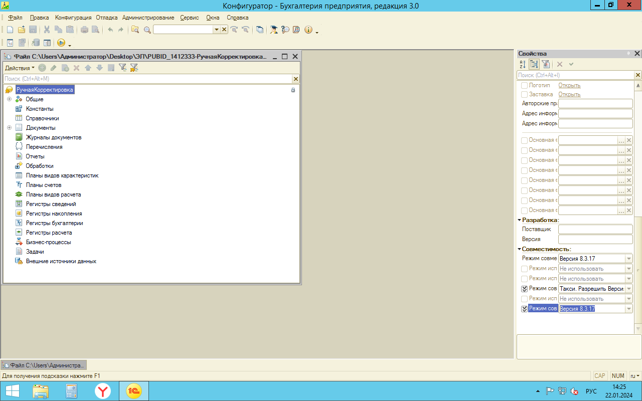This screenshot has width=642, height=401.
Task: Click the About info icon
Action: [x=308, y=30]
